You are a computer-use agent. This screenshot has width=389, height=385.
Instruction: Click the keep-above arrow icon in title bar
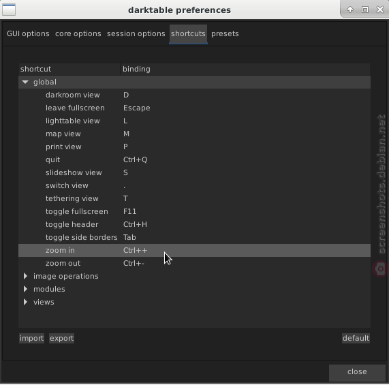[x=350, y=10]
